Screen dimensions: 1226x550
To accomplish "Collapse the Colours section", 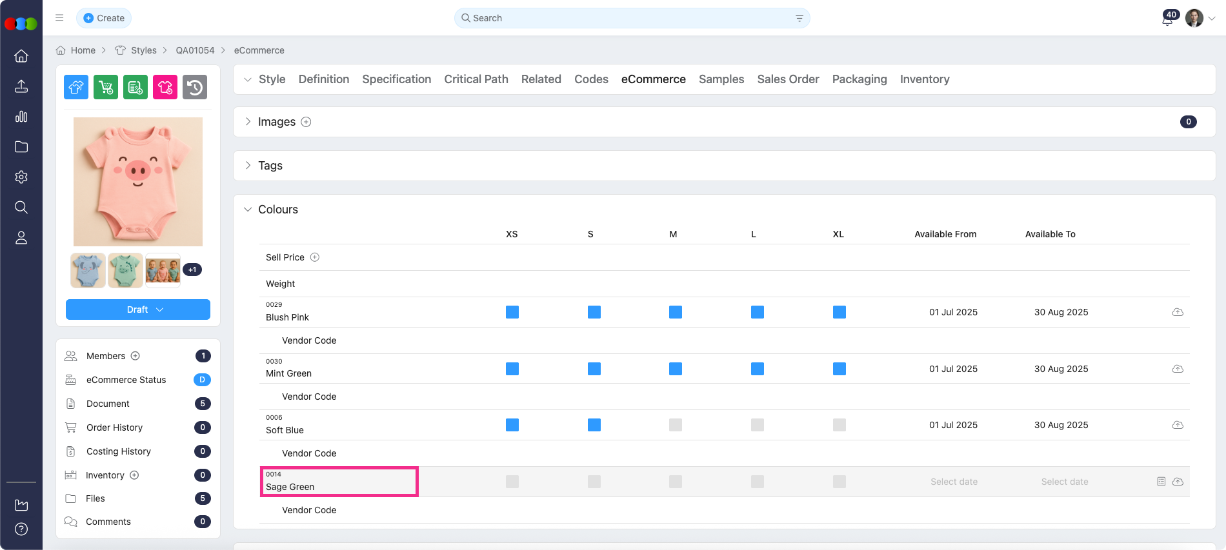I will coord(248,210).
